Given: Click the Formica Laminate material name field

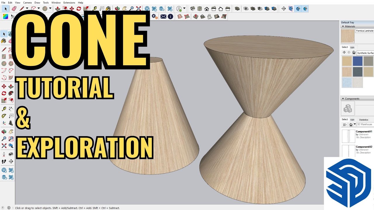Looking at the screenshot, I should [365, 31].
